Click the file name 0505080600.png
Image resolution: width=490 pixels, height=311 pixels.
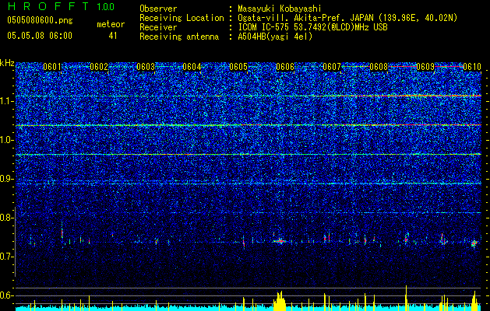click(40, 20)
